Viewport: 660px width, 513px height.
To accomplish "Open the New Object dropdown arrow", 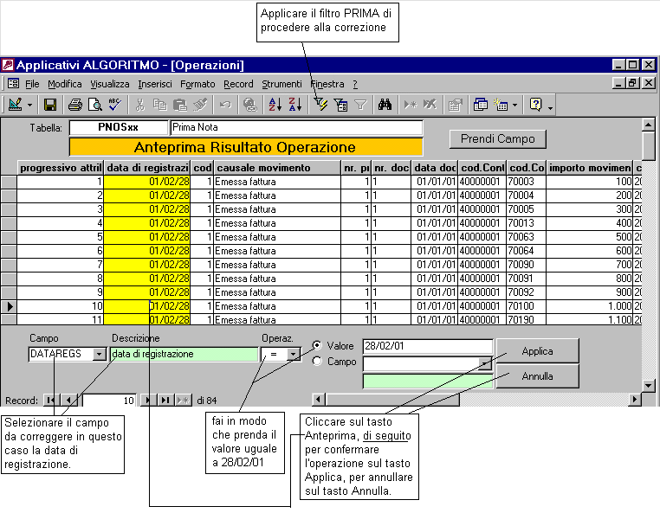I will pos(514,106).
